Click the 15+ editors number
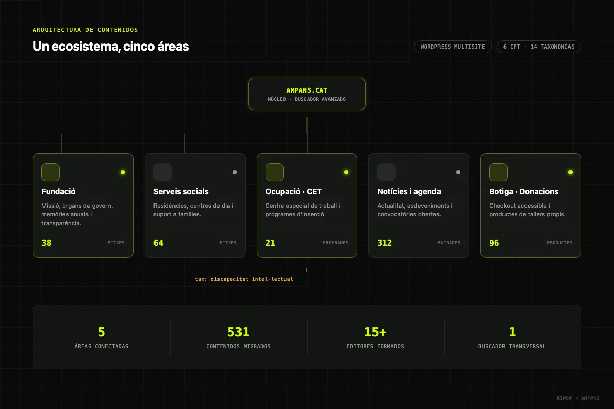Image resolution: width=614 pixels, height=409 pixels. pos(375,332)
